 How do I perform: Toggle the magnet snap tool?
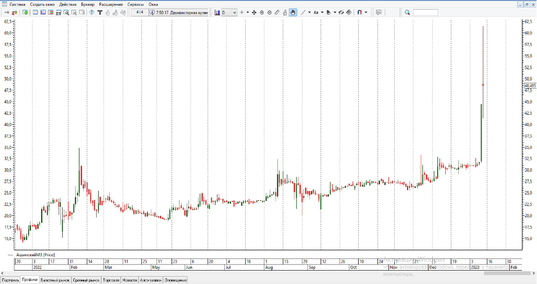[359, 13]
